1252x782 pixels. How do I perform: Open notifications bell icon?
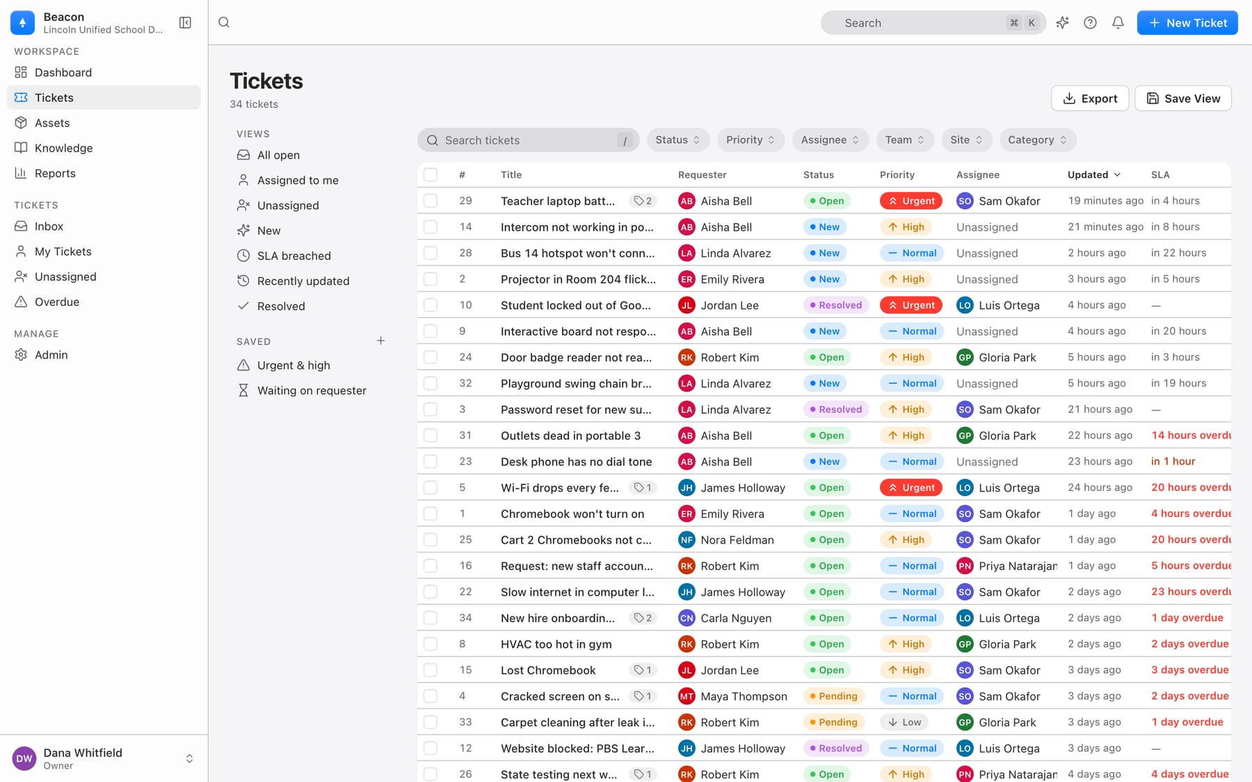tap(1118, 23)
